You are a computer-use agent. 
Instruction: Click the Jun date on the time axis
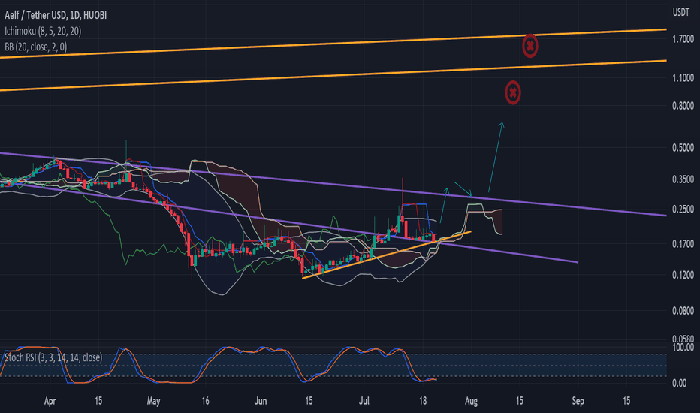tap(261, 401)
